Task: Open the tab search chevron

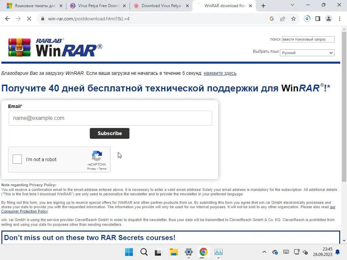Action: click(x=292, y=5)
